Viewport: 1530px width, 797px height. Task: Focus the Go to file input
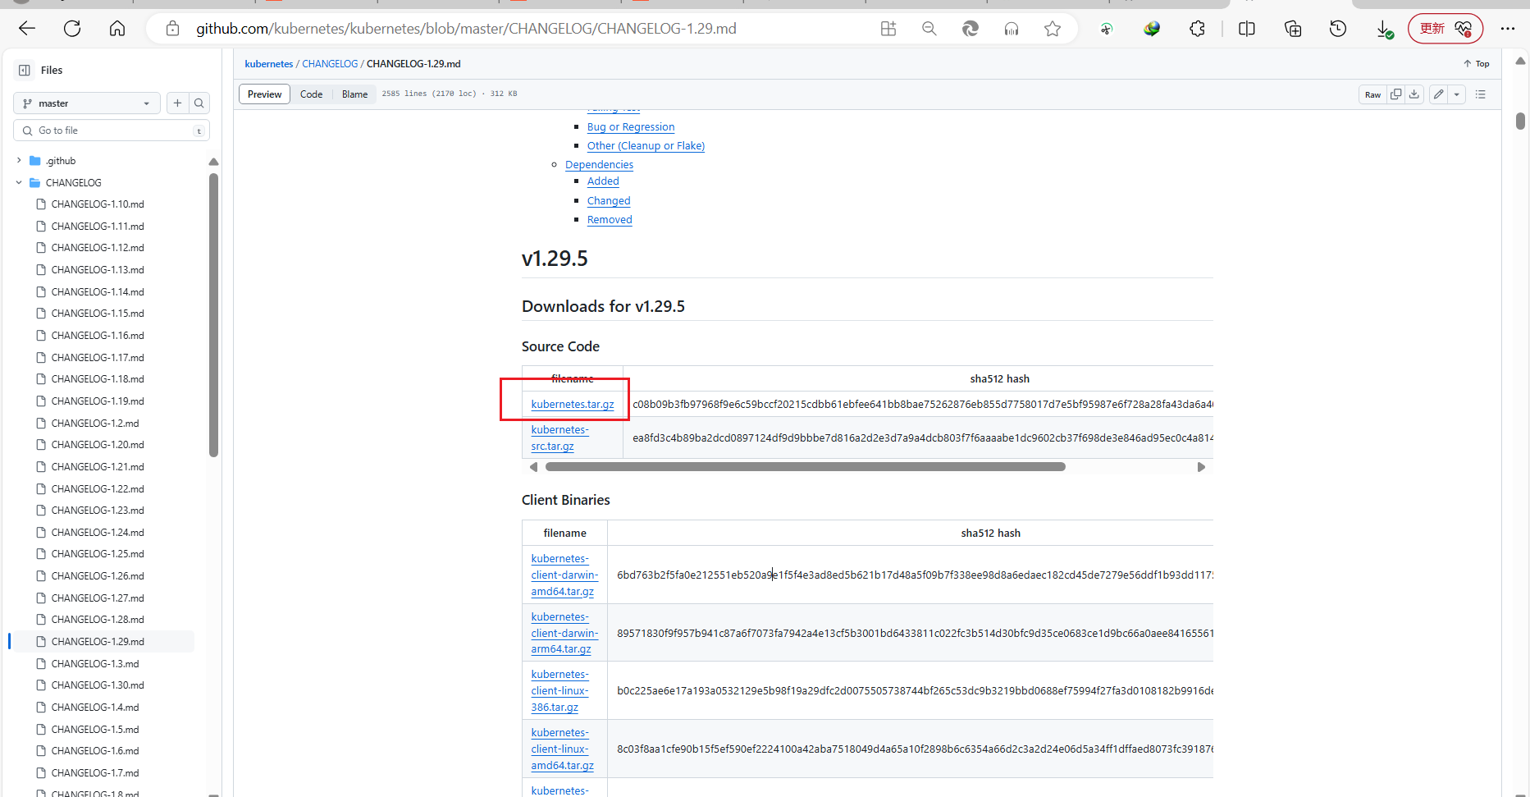point(112,131)
